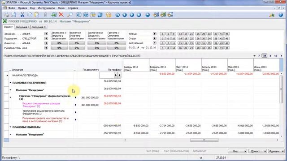Image resolution: width=287 pixels, height=161 pixels.
Task: Go to the next record arrow icon
Action: pos(132,15)
